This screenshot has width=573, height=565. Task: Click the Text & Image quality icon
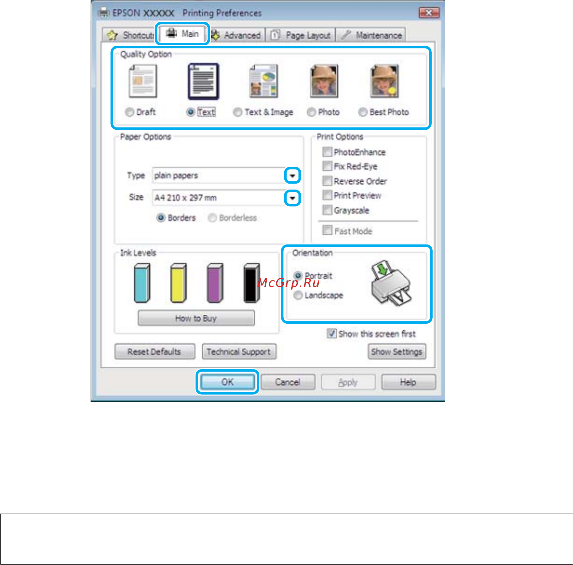(x=263, y=81)
